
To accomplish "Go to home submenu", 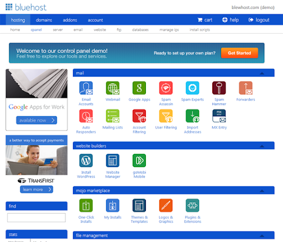I will [15, 30].
